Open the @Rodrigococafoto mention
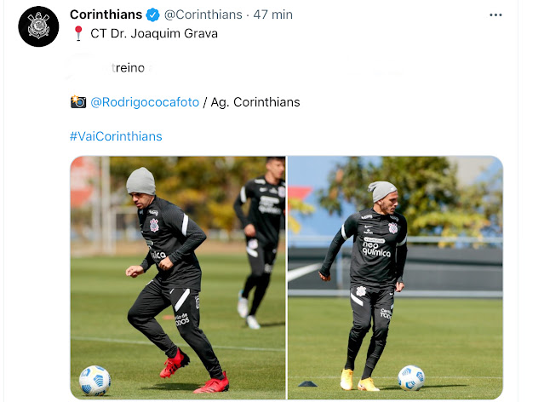The width and height of the screenshot is (544, 402). pos(145,102)
